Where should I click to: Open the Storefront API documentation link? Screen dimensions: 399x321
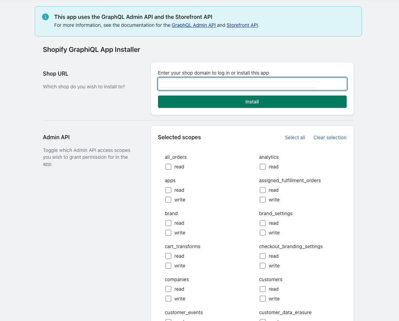pyautogui.click(x=242, y=25)
